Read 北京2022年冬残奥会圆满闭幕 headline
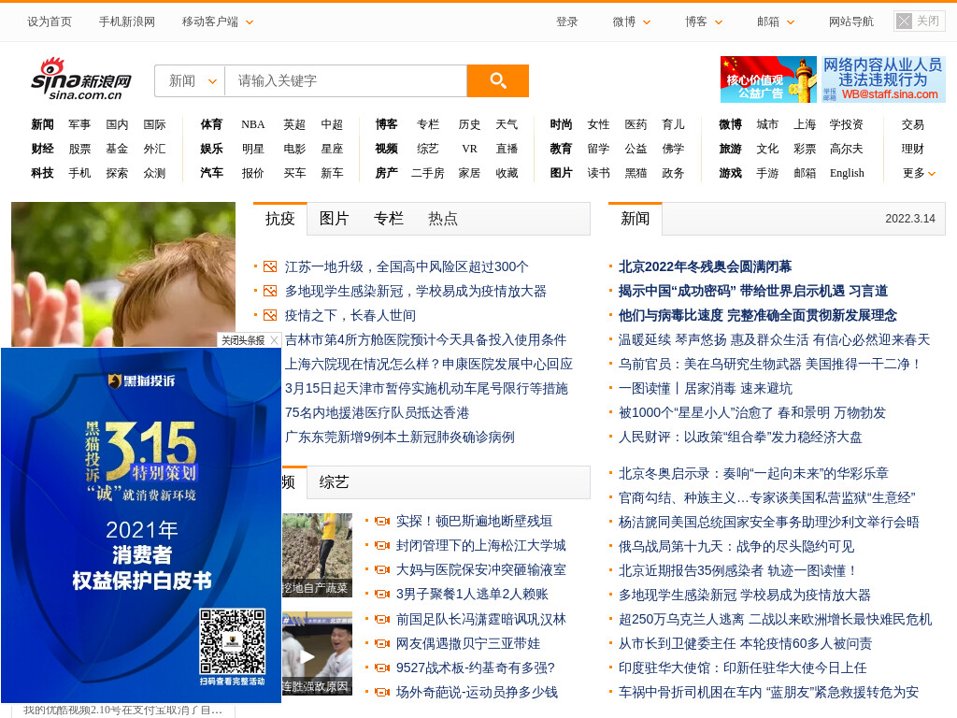Viewport: 957px width, 718px height. coord(705,266)
